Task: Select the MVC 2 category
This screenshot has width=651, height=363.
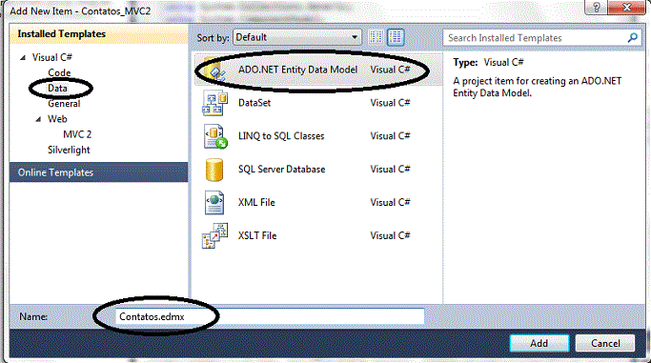Action: tap(77, 134)
